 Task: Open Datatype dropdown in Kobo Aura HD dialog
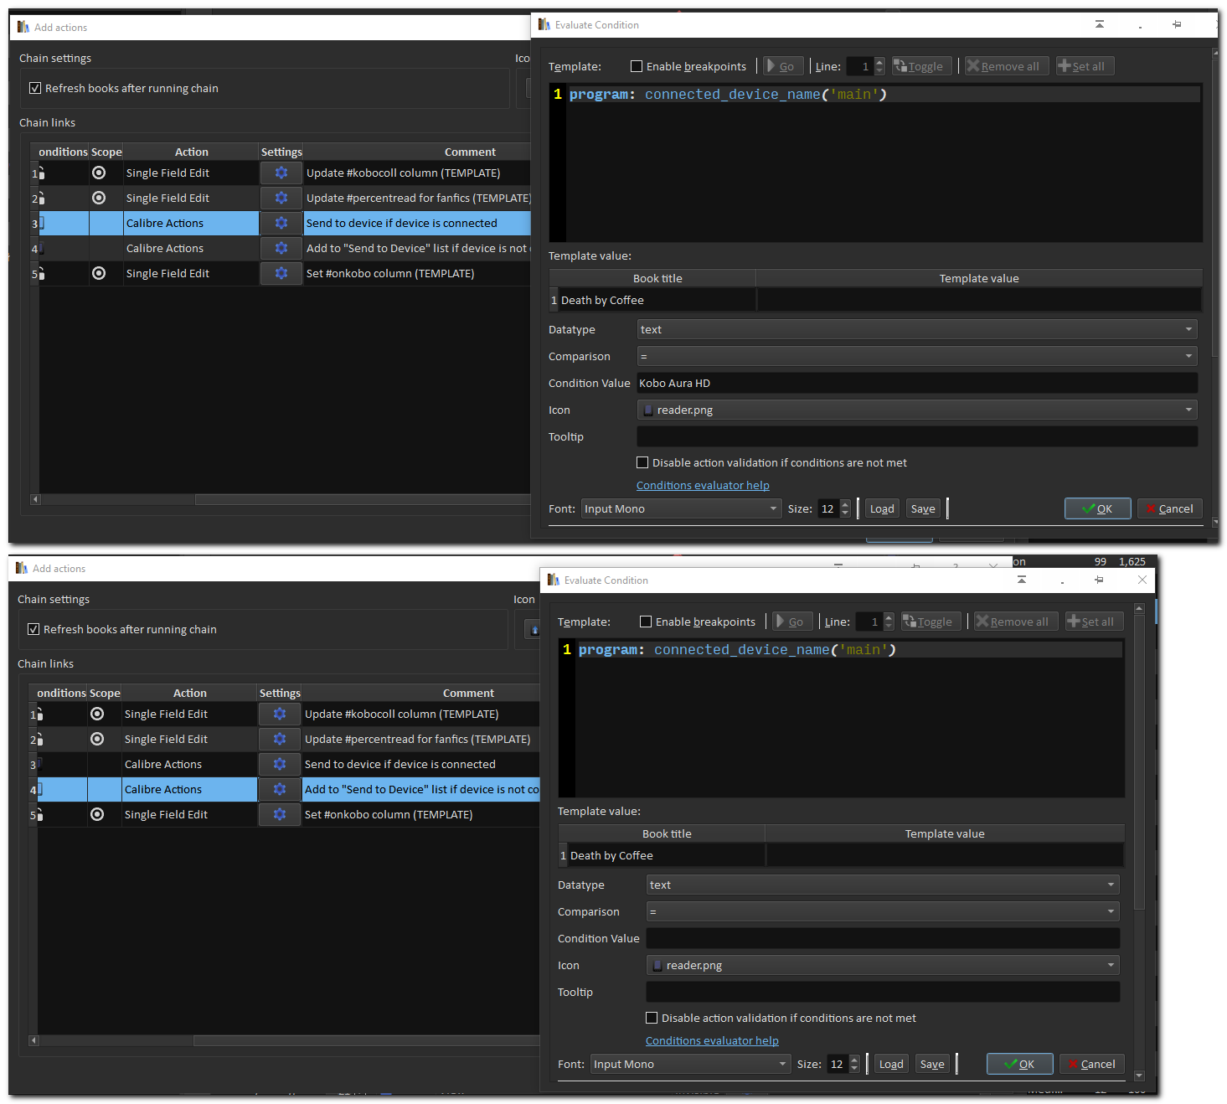click(x=917, y=329)
